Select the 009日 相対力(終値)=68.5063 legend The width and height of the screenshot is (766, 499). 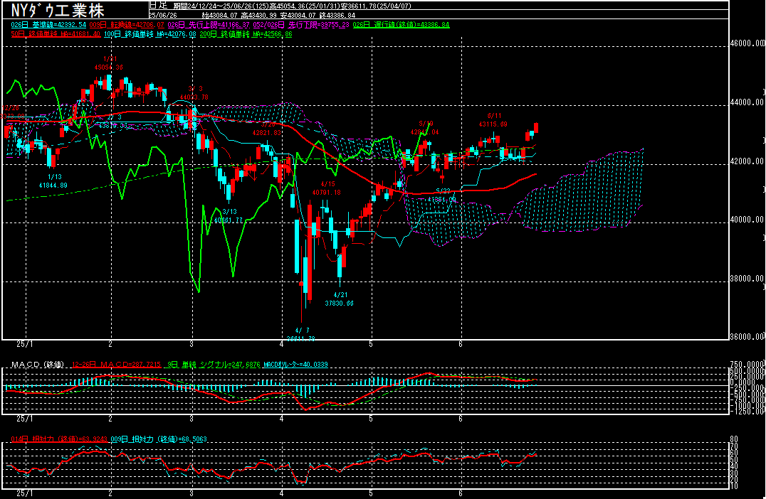159,439
